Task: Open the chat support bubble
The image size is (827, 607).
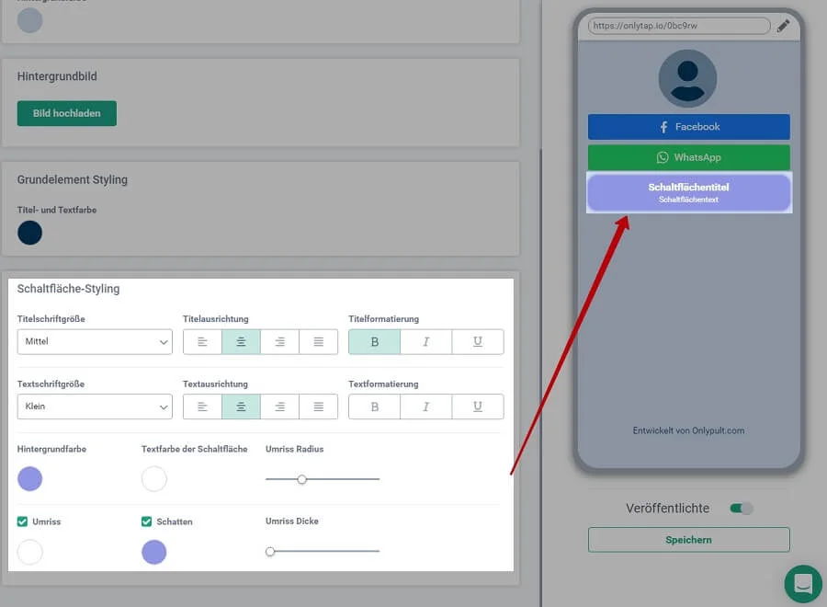Action: click(x=803, y=584)
